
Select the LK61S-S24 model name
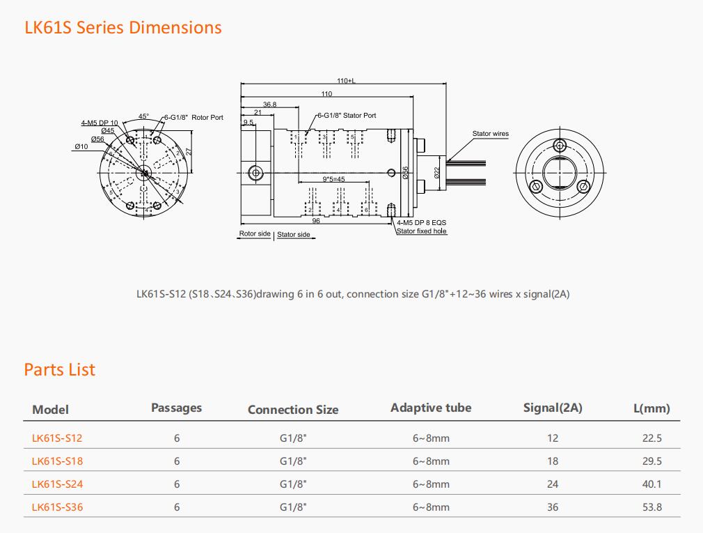(x=57, y=484)
